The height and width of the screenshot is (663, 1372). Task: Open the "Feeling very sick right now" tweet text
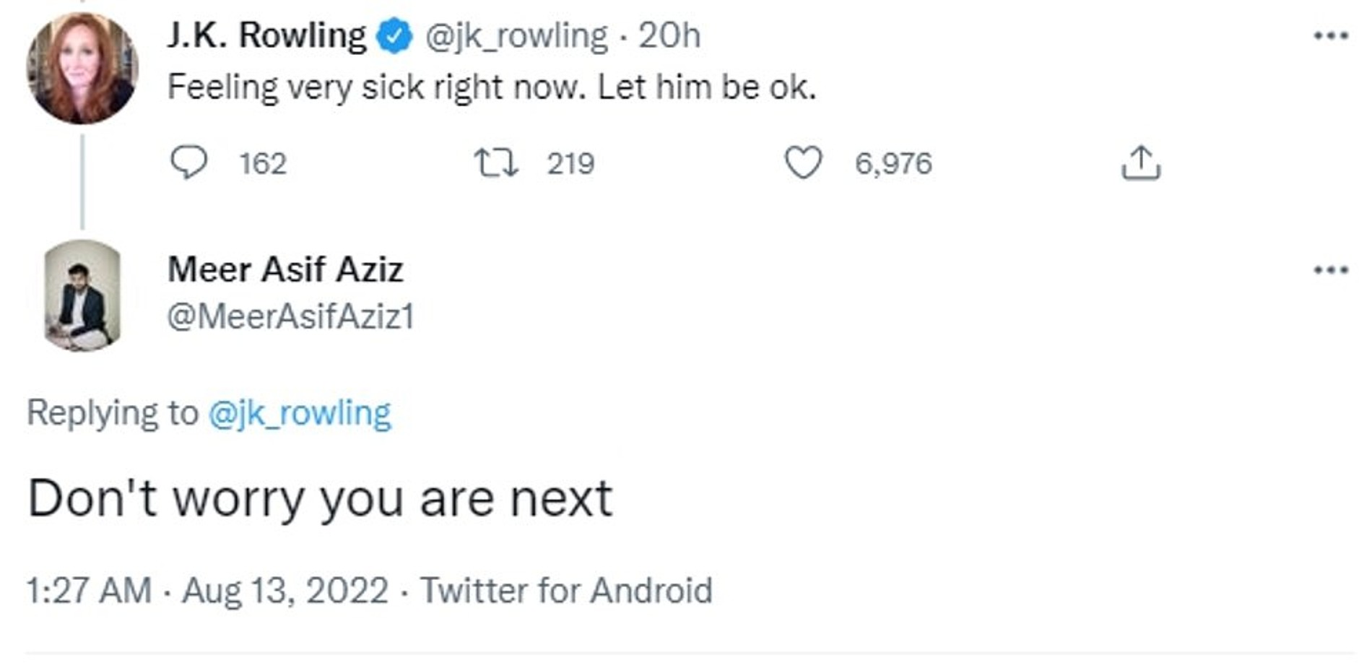click(491, 87)
